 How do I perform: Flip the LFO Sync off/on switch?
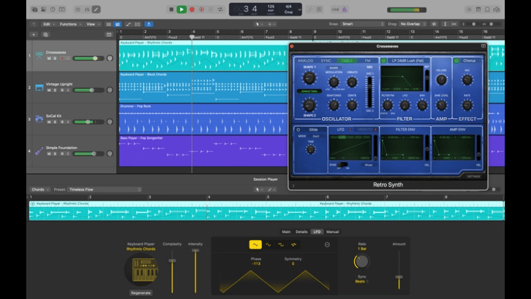click(x=342, y=165)
